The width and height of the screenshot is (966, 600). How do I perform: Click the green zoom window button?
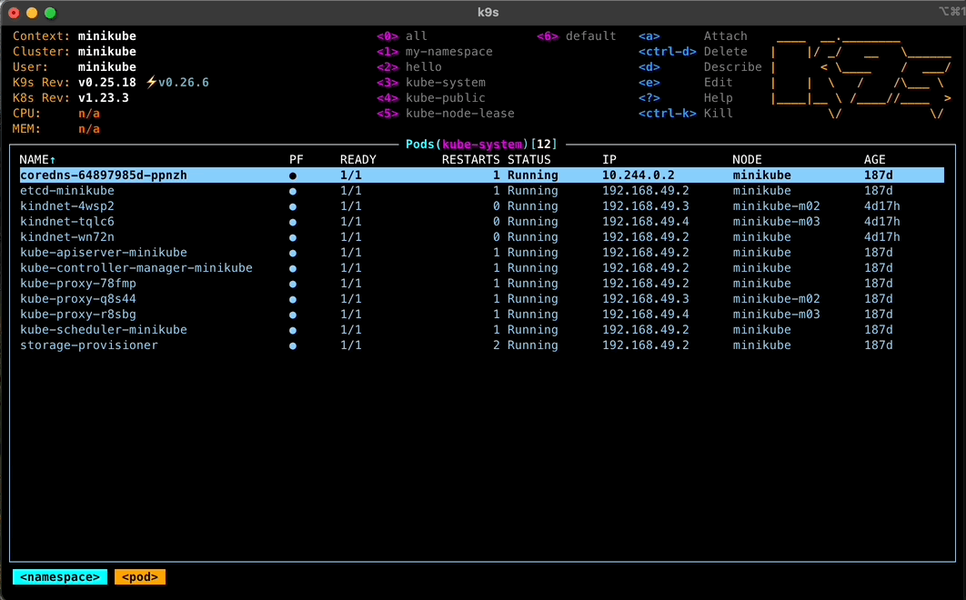click(x=51, y=13)
